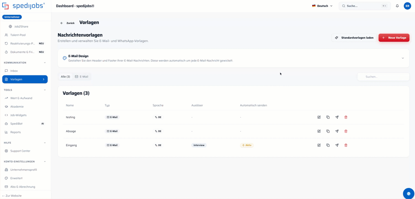Duplicate the Absage template

pyautogui.click(x=328, y=131)
